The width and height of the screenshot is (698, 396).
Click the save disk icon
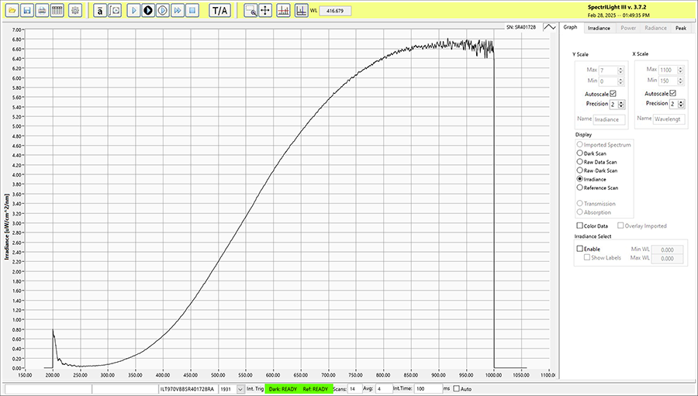[x=26, y=11]
